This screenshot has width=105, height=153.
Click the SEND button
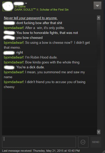pos(95,142)
